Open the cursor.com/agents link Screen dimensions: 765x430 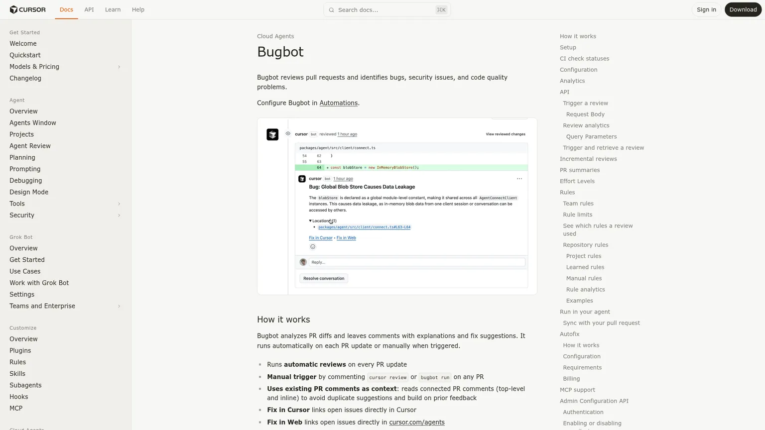tap(417, 422)
